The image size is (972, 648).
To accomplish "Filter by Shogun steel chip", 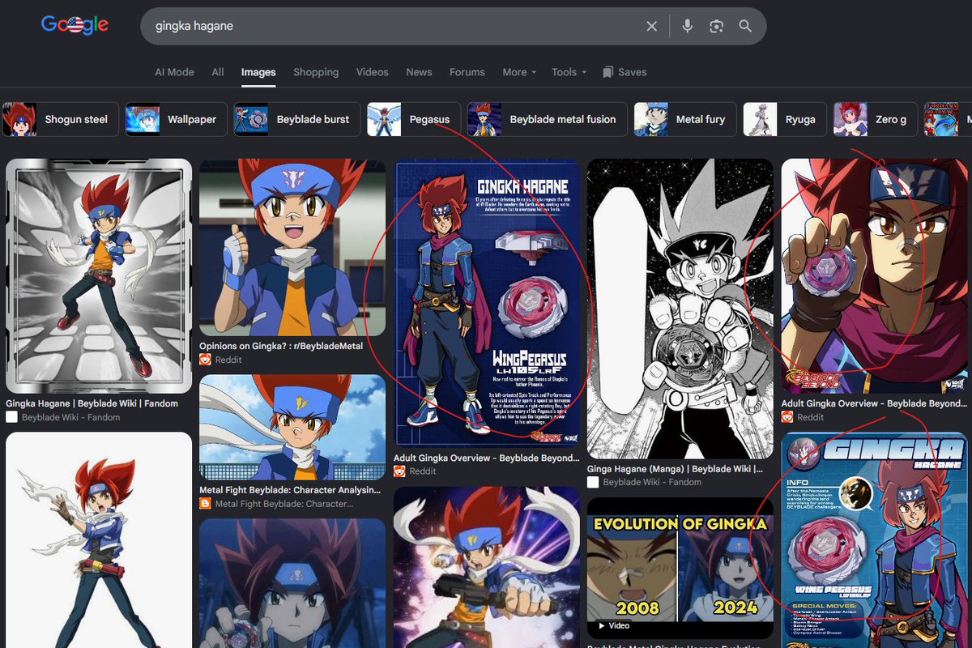I will click(60, 119).
